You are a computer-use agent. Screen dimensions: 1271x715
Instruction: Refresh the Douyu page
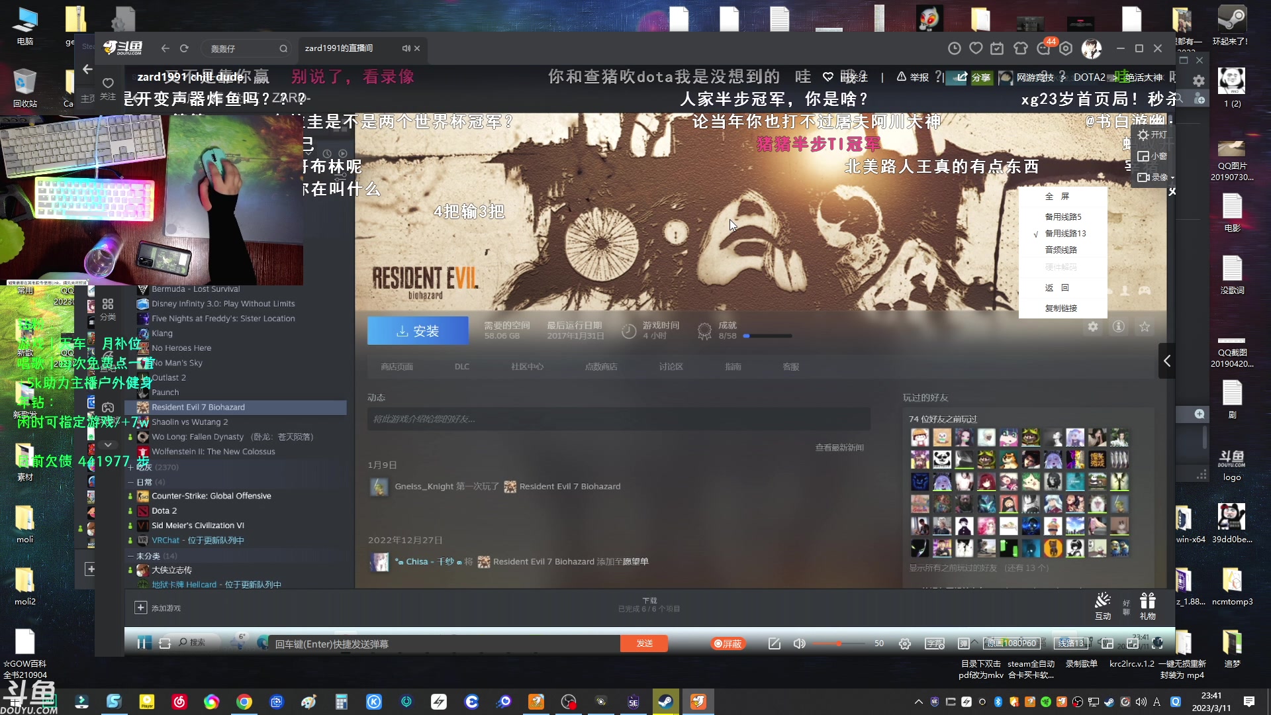(x=184, y=48)
